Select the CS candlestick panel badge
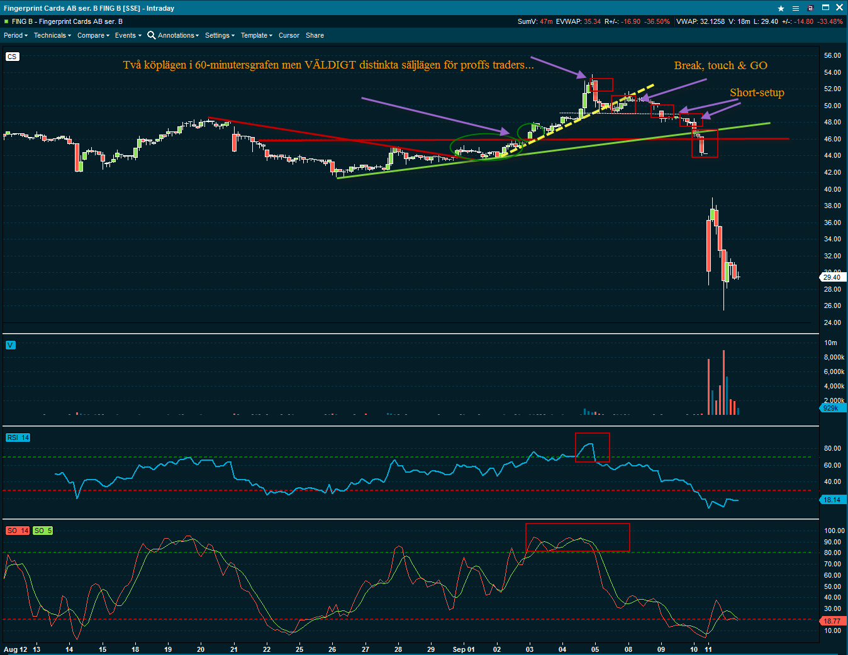This screenshot has width=848, height=655. [12, 57]
